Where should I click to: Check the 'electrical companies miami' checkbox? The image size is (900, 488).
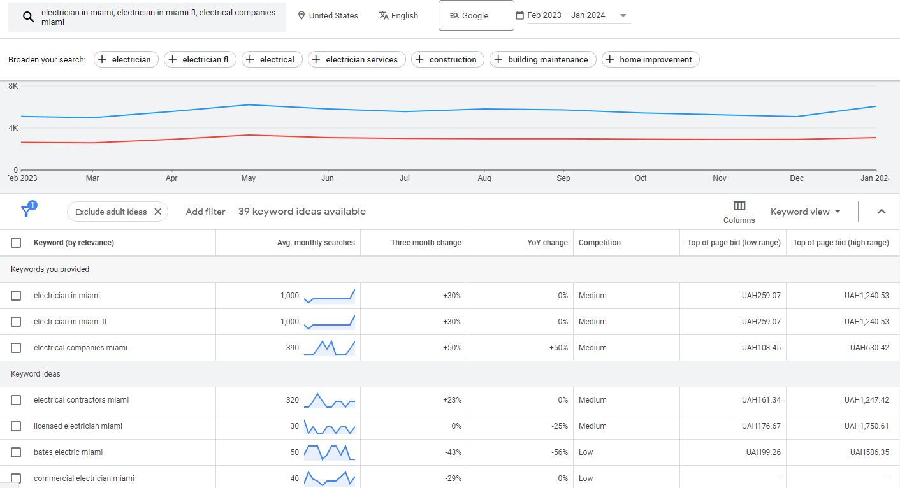16,348
